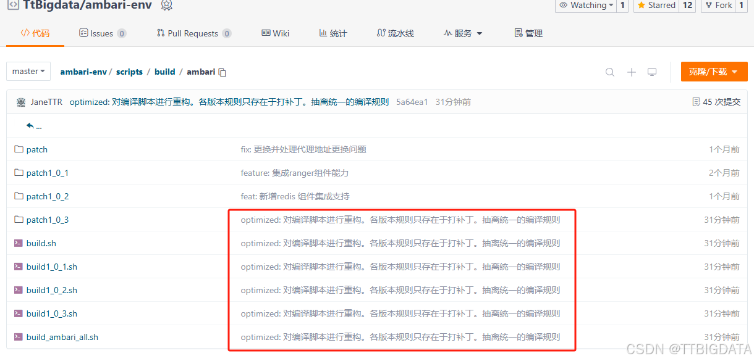Open the patch folder
Screen dimensions: 754x361
click(37, 149)
